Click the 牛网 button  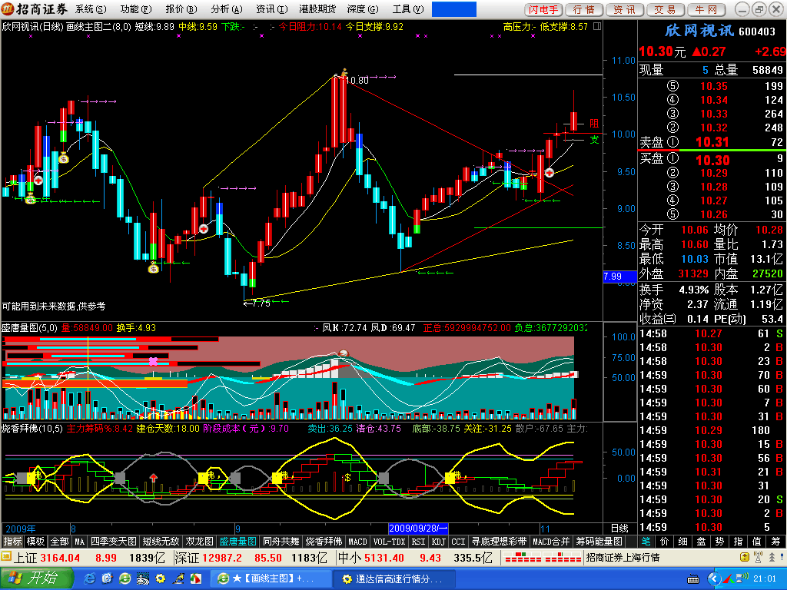click(x=706, y=9)
